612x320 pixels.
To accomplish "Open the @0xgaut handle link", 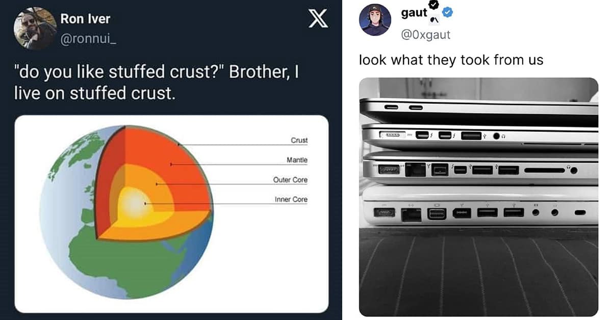I will (x=426, y=35).
